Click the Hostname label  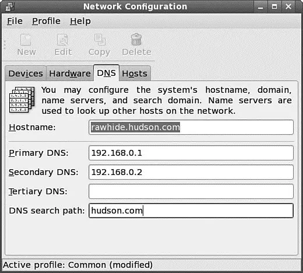(32, 127)
